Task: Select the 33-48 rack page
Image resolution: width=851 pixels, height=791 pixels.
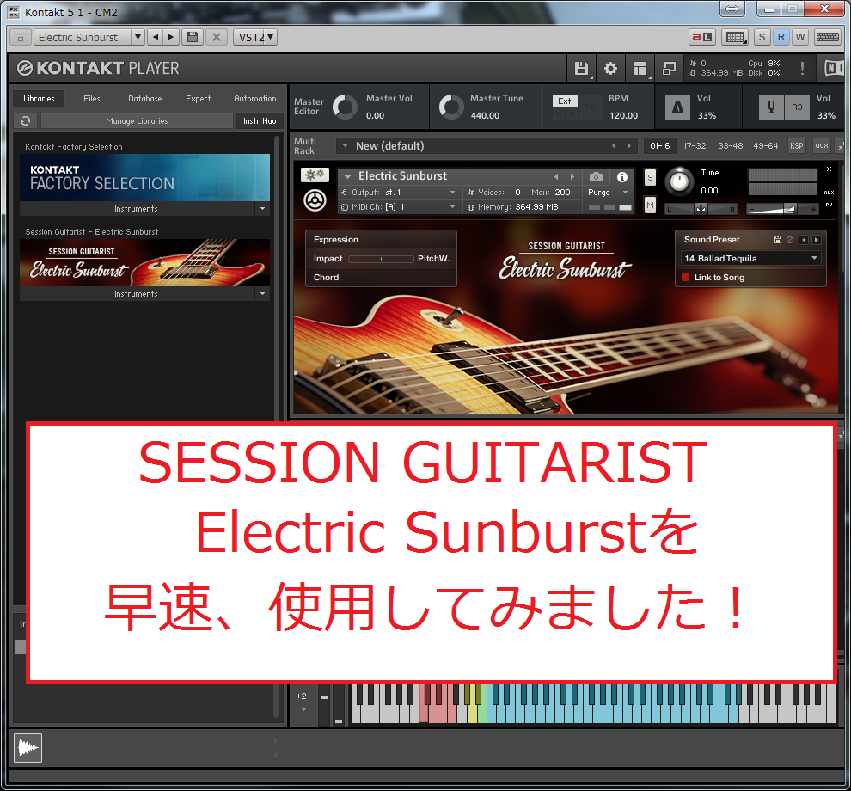Action: pos(730,145)
